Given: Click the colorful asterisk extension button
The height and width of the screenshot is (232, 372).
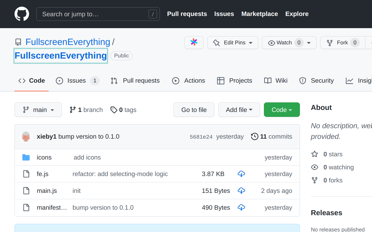Looking at the screenshot, I should pyautogui.click(x=194, y=43).
